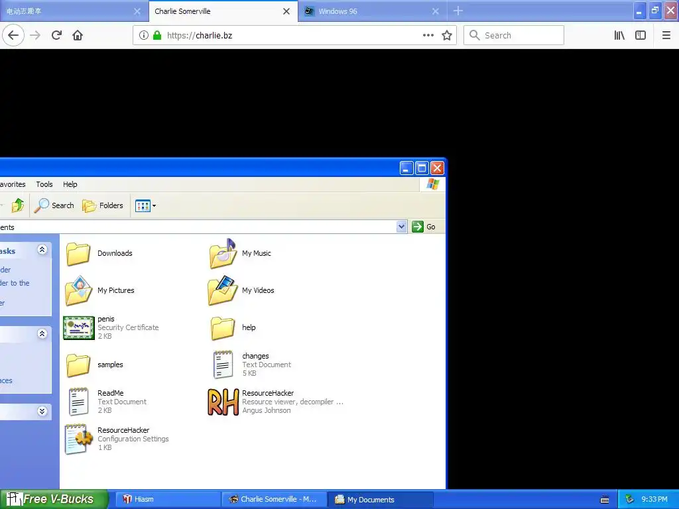Reload the charlie.bz page
Image resolution: width=679 pixels, height=509 pixels.
(56, 35)
